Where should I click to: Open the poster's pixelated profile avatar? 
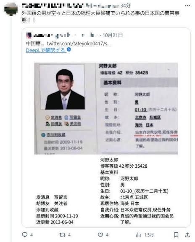click(x=11, y=9)
